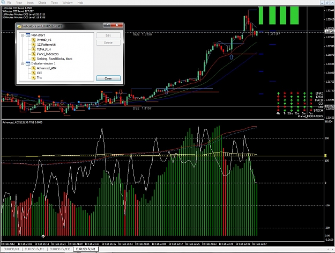The image size is (335, 253).
Task: Close the Indicators dialog with red X
Action: click(117, 25)
